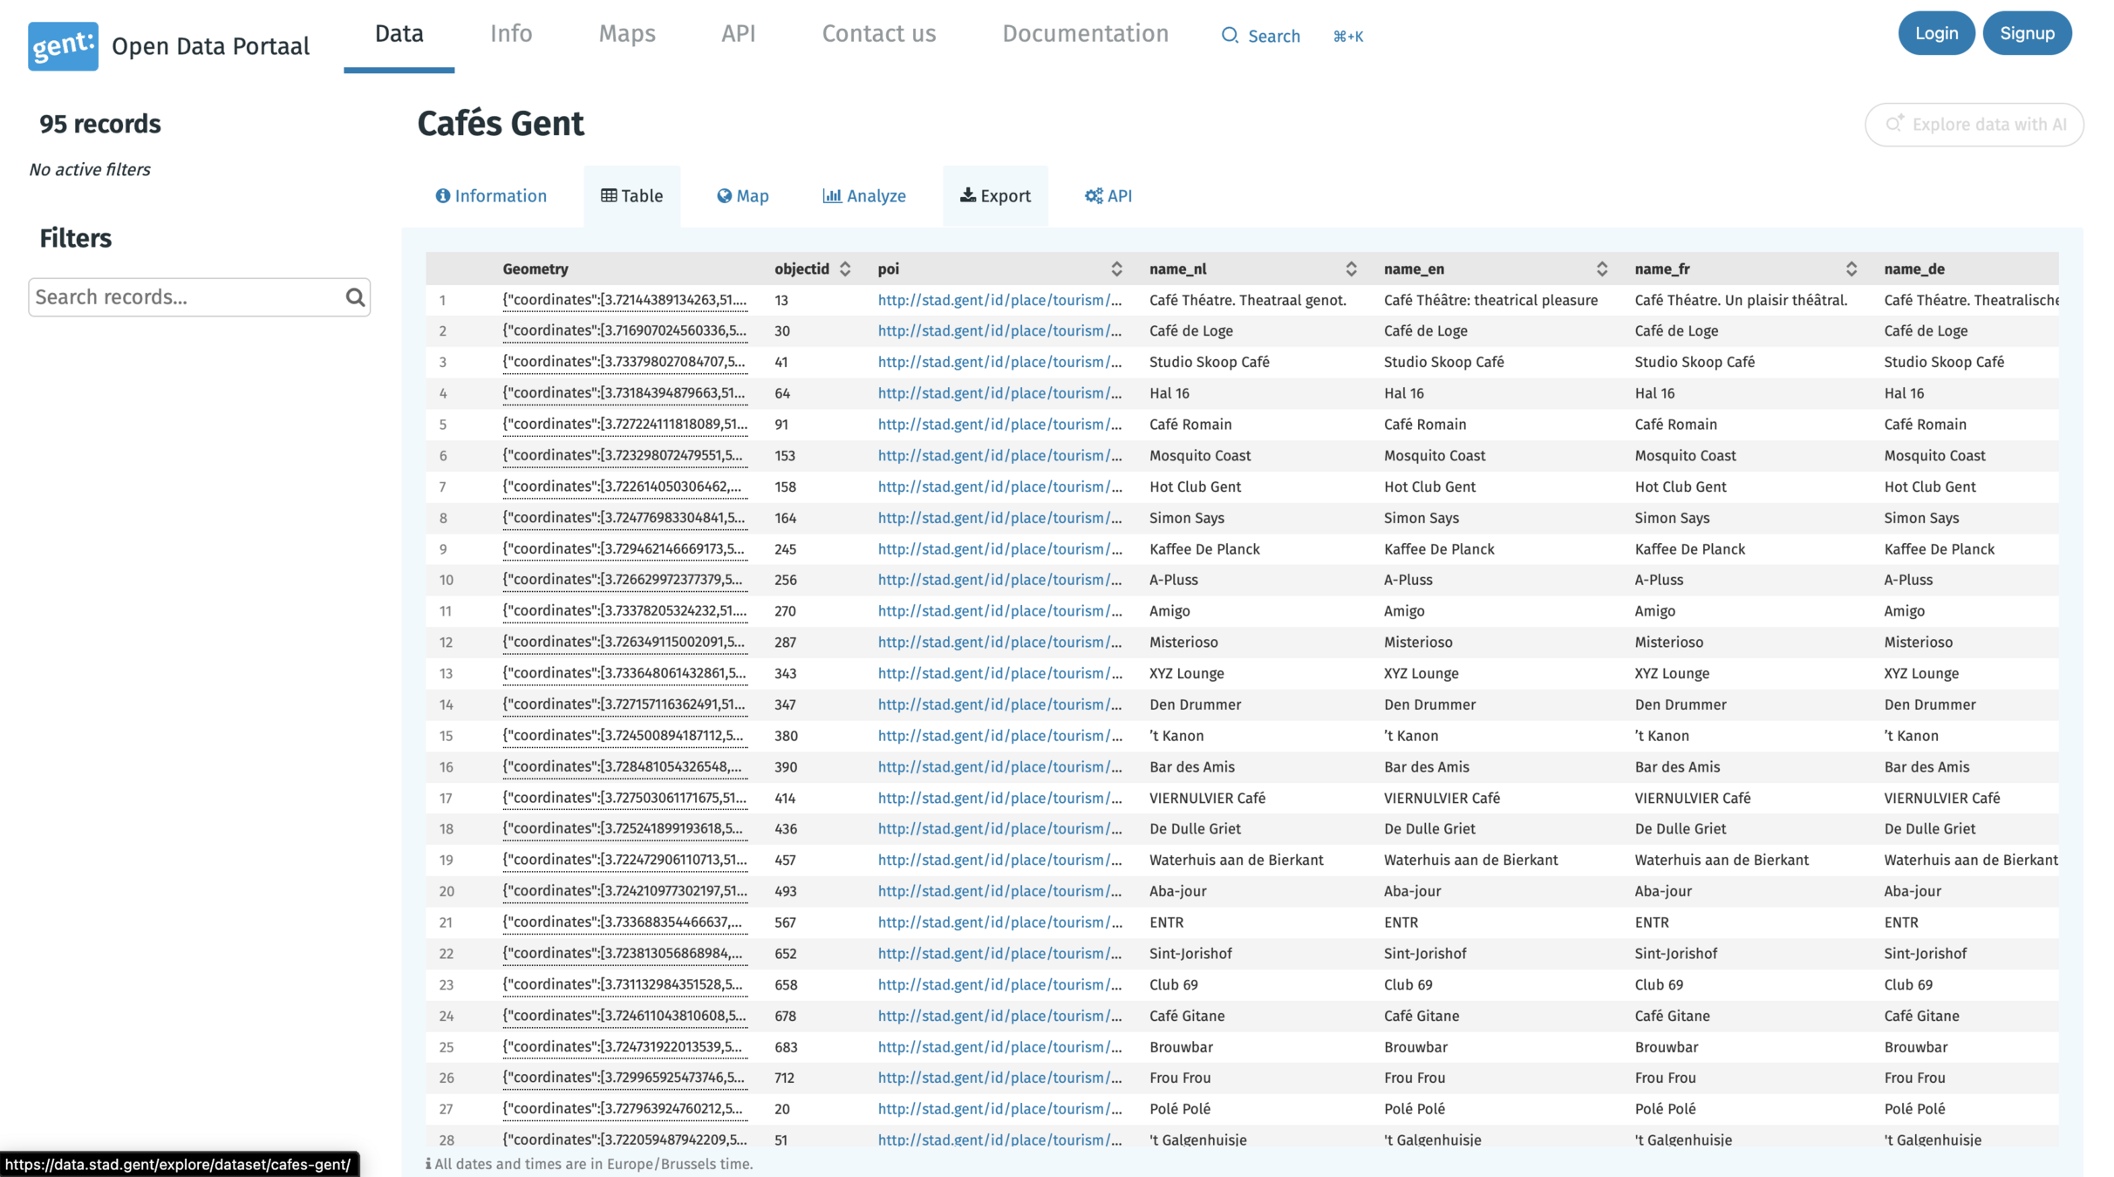
Task: Open the Analyze tab
Action: click(864, 196)
